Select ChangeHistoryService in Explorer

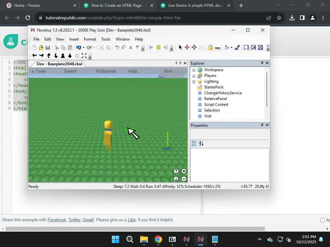click(223, 93)
